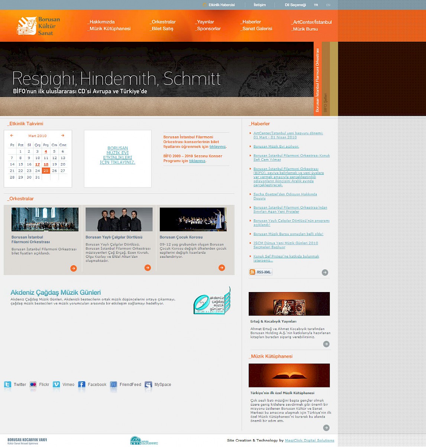The width and height of the screenshot is (426, 447).
Task: Click the FriendFeed icon
Action: pos(113,385)
